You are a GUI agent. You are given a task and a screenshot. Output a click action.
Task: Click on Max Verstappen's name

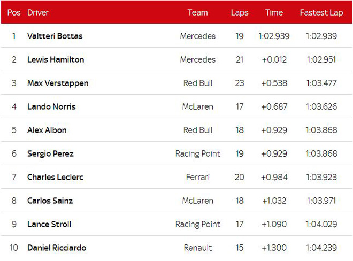58,83
